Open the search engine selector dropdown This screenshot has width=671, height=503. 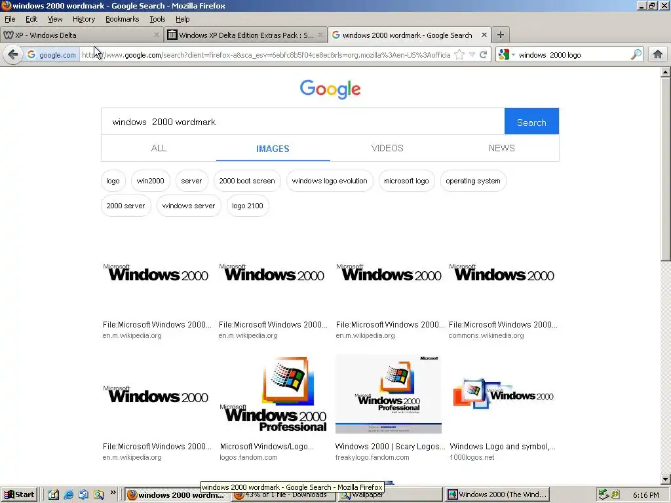pos(507,55)
